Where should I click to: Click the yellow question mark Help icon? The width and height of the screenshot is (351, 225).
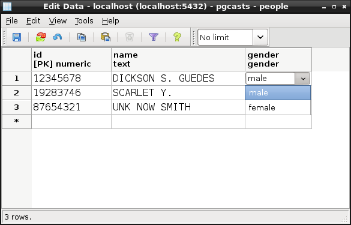click(177, 37)
